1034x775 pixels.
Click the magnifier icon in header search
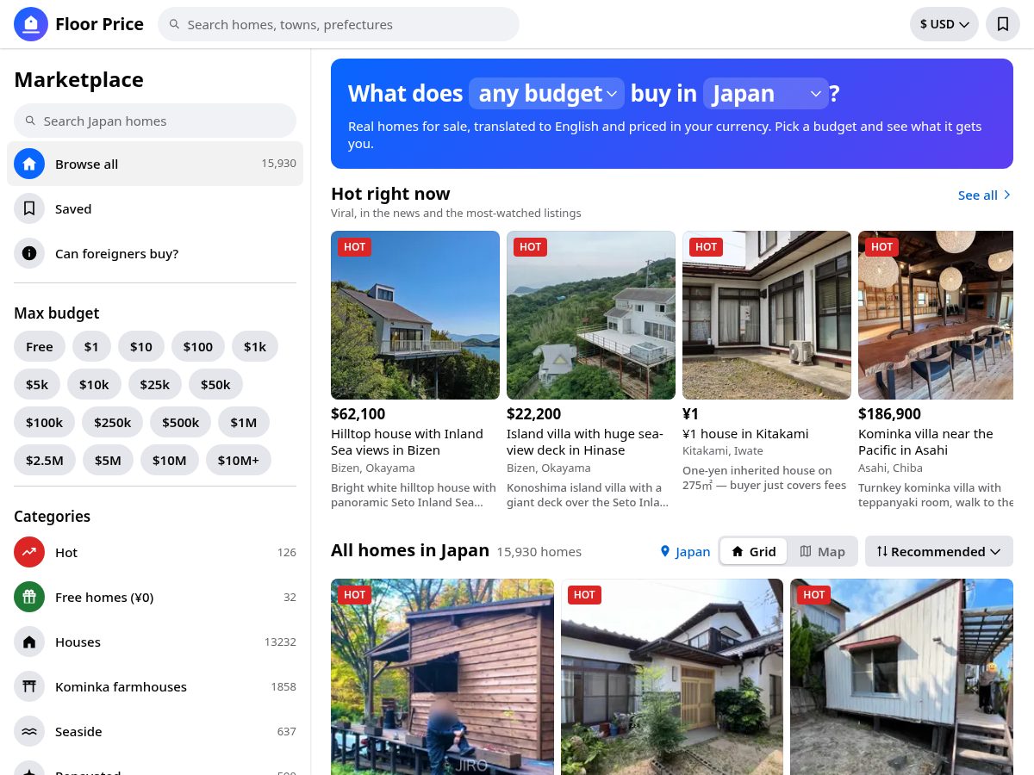coord(174,24)
